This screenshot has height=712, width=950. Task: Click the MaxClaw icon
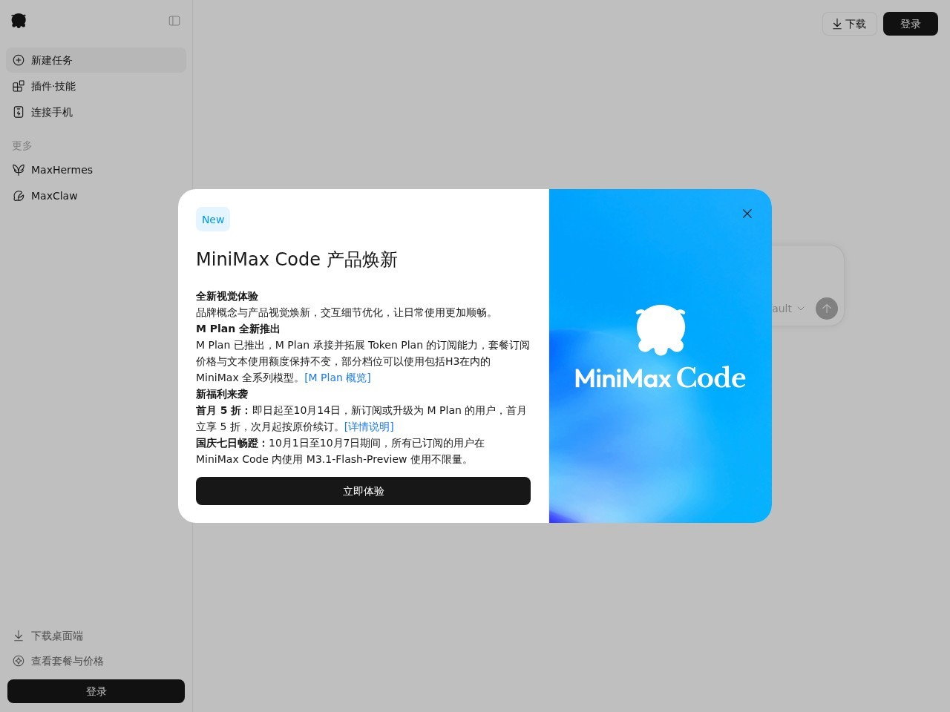(19, 196)
